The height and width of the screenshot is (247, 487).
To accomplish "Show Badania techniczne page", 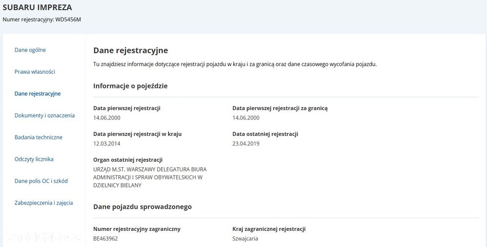I will coord(38,137).
